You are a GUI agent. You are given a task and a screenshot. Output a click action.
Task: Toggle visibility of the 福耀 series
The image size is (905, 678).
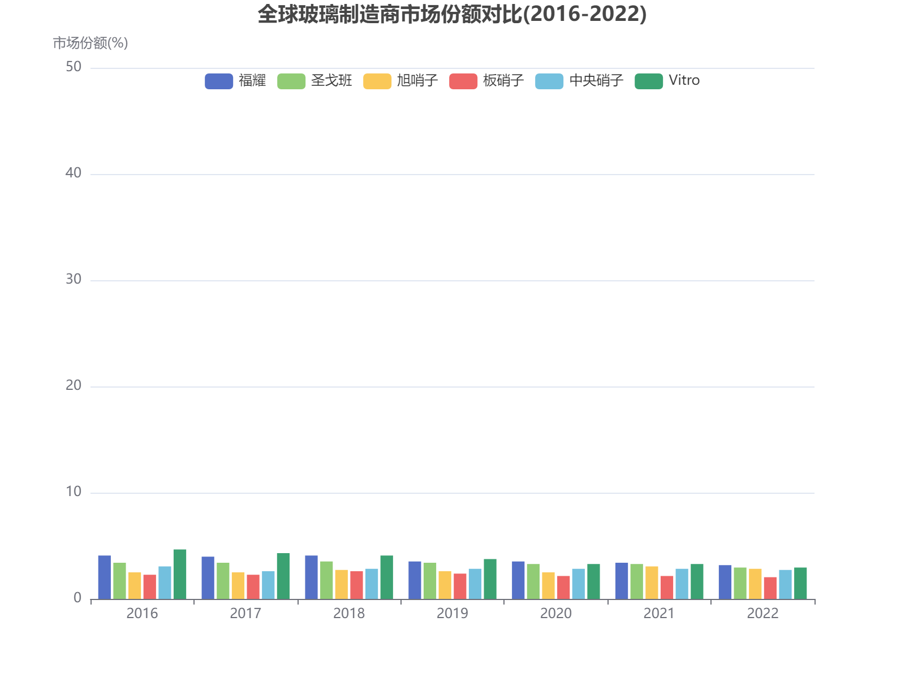tap(219, 80)
